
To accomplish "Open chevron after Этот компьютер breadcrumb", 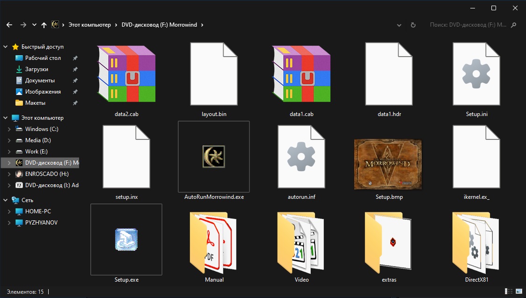I will pos(116,25).
